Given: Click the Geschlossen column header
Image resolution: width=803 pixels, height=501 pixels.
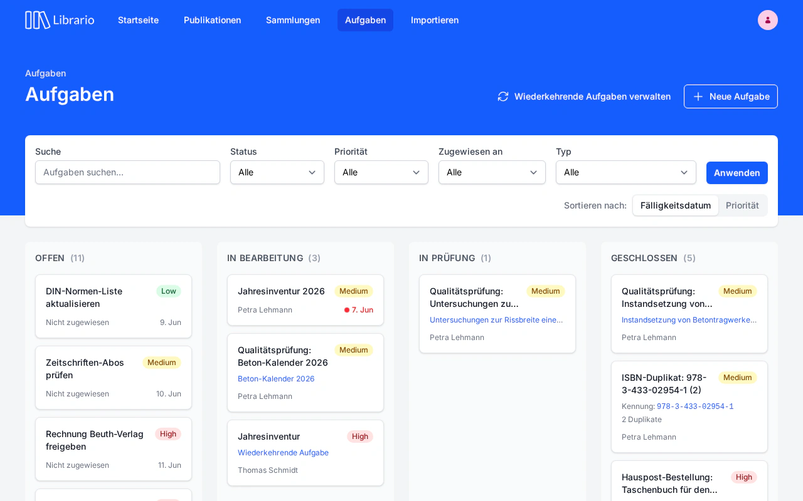Looking at the screenshot, I should click(x=653, y=258).
